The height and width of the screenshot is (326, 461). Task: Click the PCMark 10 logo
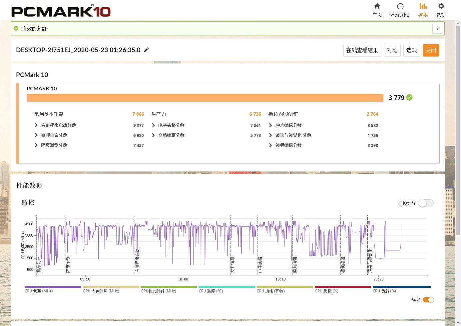pos(61,11)
